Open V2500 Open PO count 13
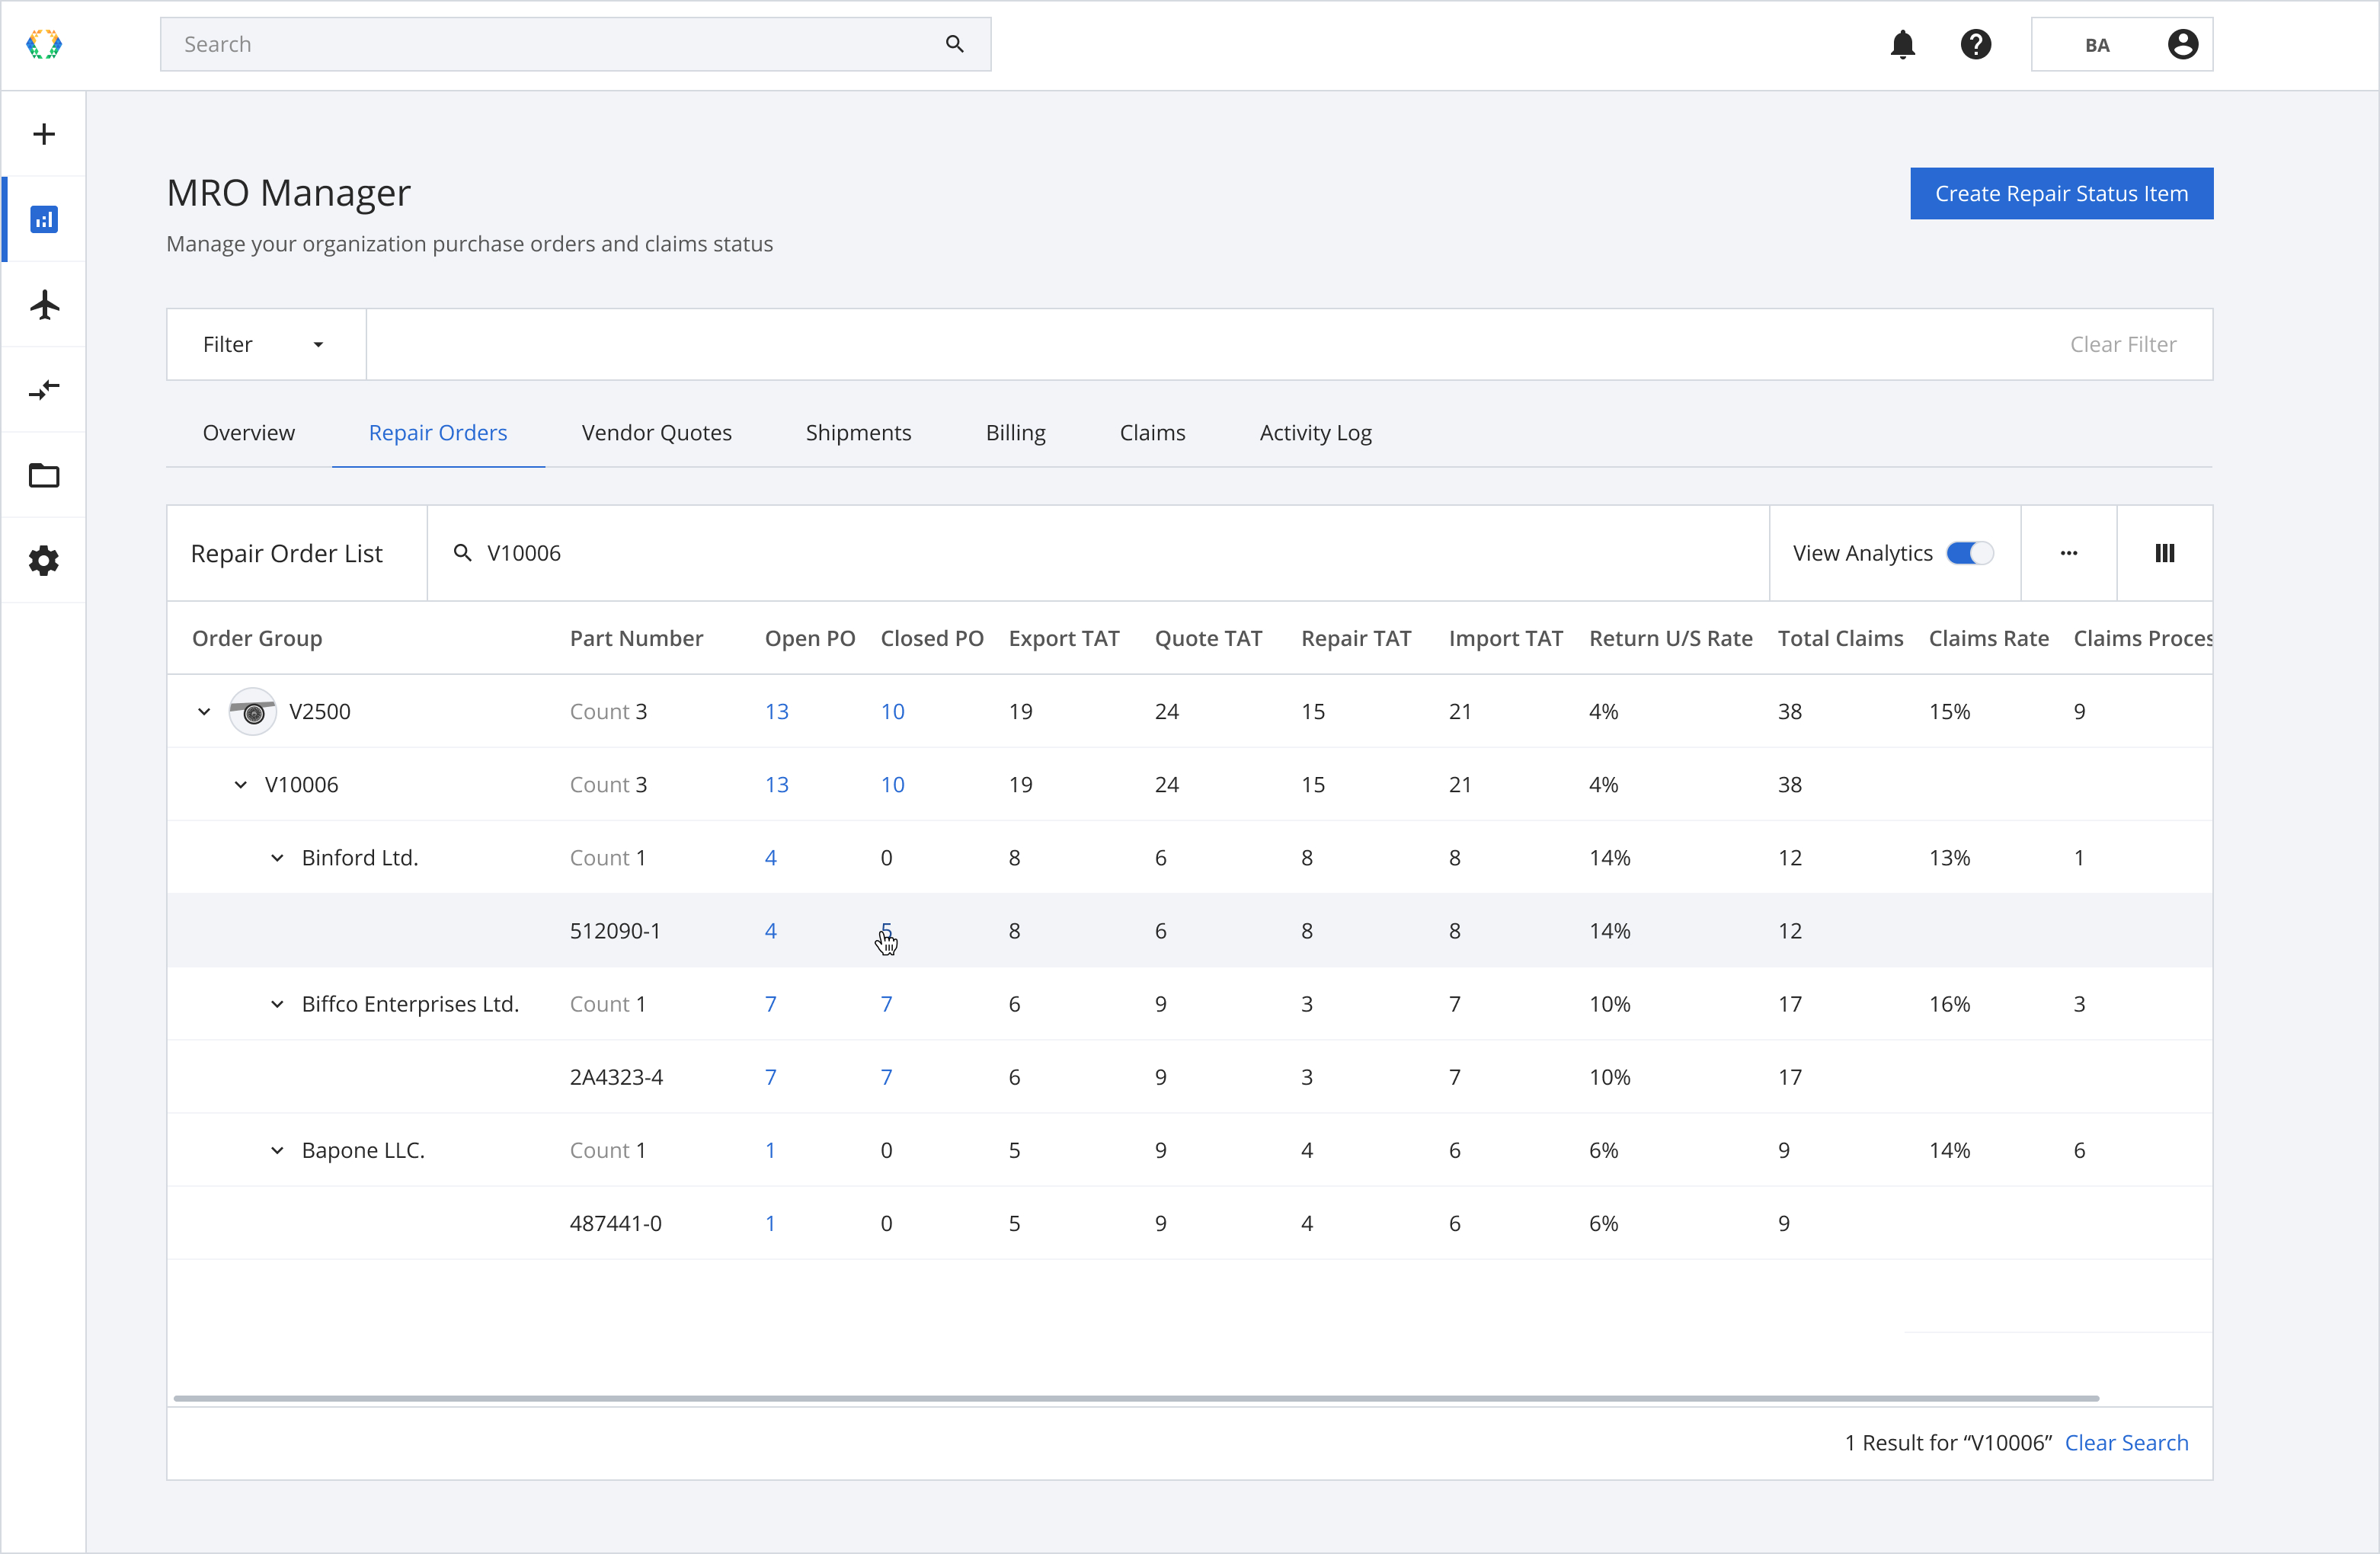Screen dimensions: 2380x1554 (776, 711)
